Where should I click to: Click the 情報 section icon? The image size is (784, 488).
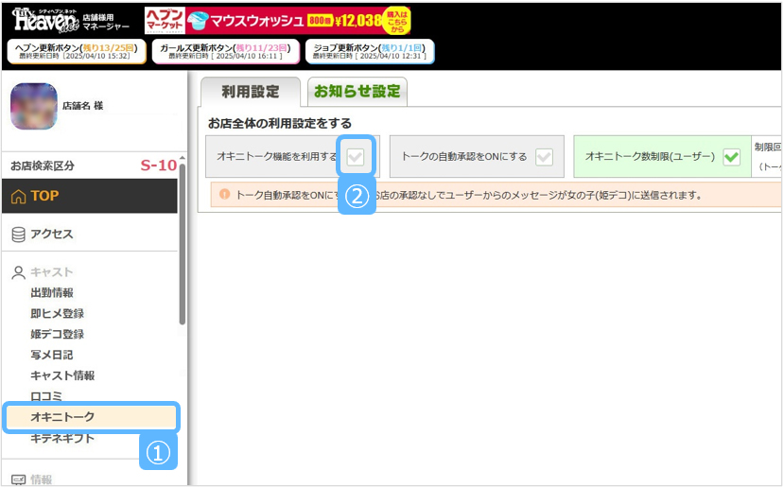[x=18, y=479]
